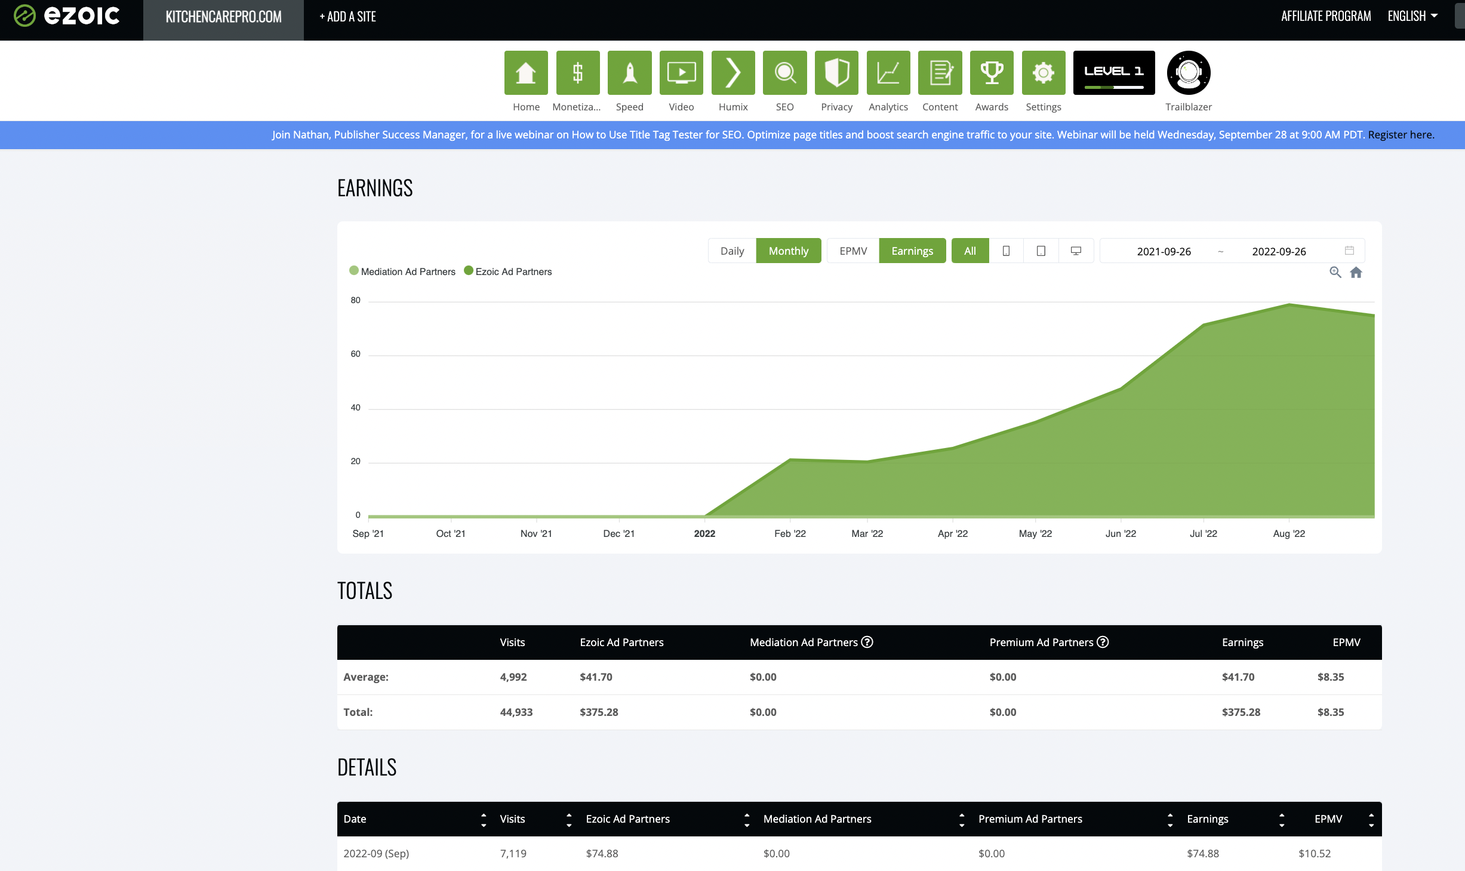Select All devices filter
The width and height of the screenshot is (1465, 871).
[x=970, y=251]
